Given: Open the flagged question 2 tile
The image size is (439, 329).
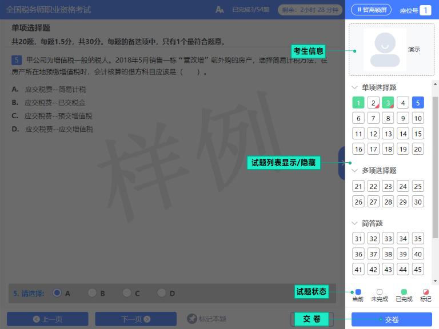Looking at the screenshot, I should pyautogui.click(x=373, y=103).
